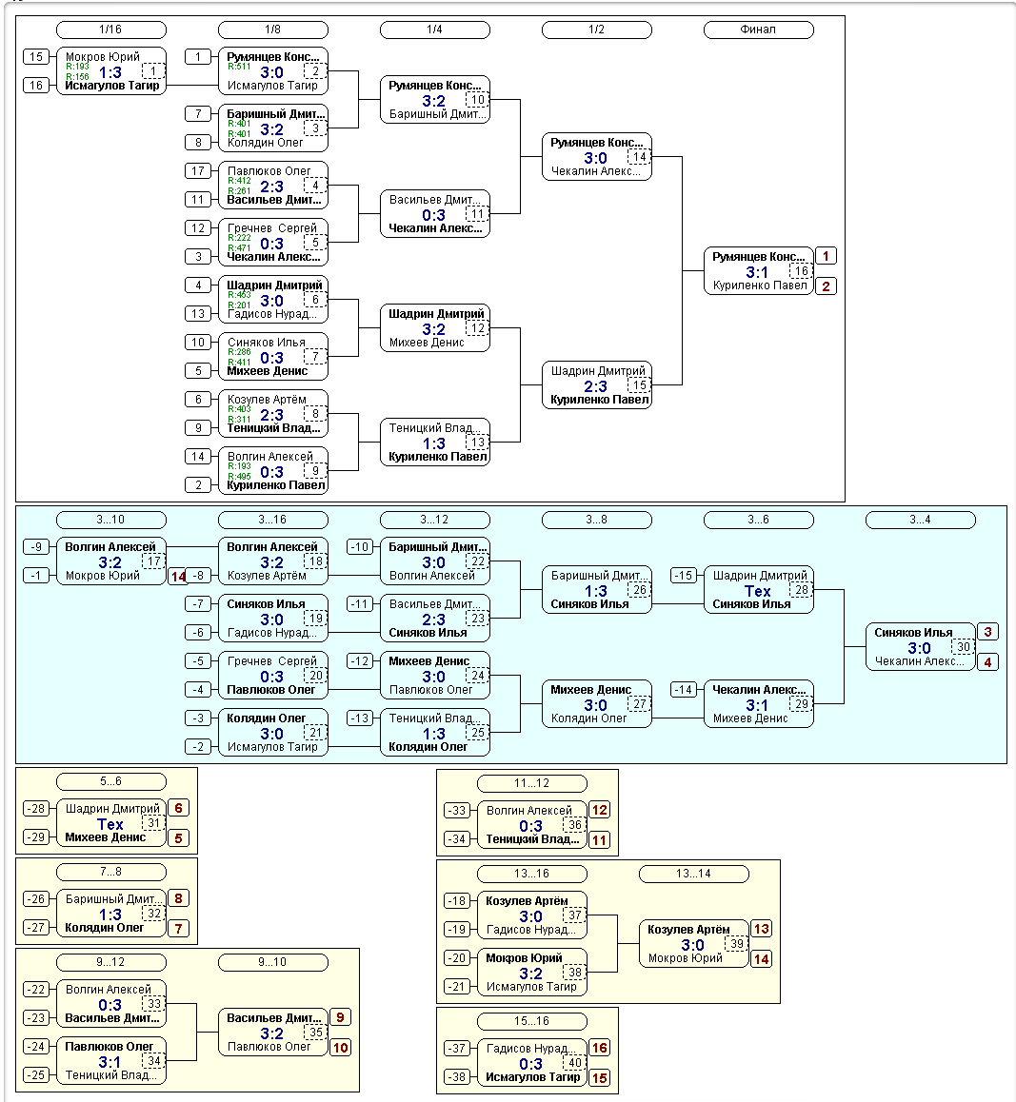Click red place badge 2 next to Куриленко Павел
This screenshot has width=1016, height=1102.
click(827, 286)
